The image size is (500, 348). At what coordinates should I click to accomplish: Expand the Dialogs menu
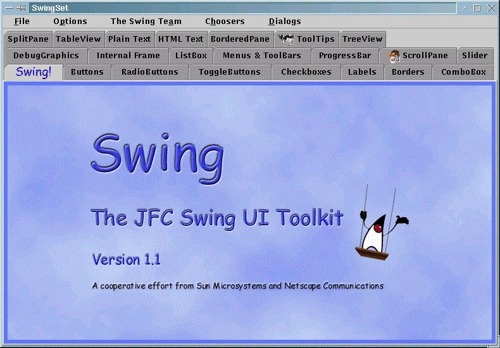(x=285, y=22)
